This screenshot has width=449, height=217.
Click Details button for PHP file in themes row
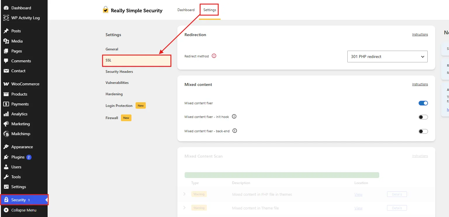[397, 194]
